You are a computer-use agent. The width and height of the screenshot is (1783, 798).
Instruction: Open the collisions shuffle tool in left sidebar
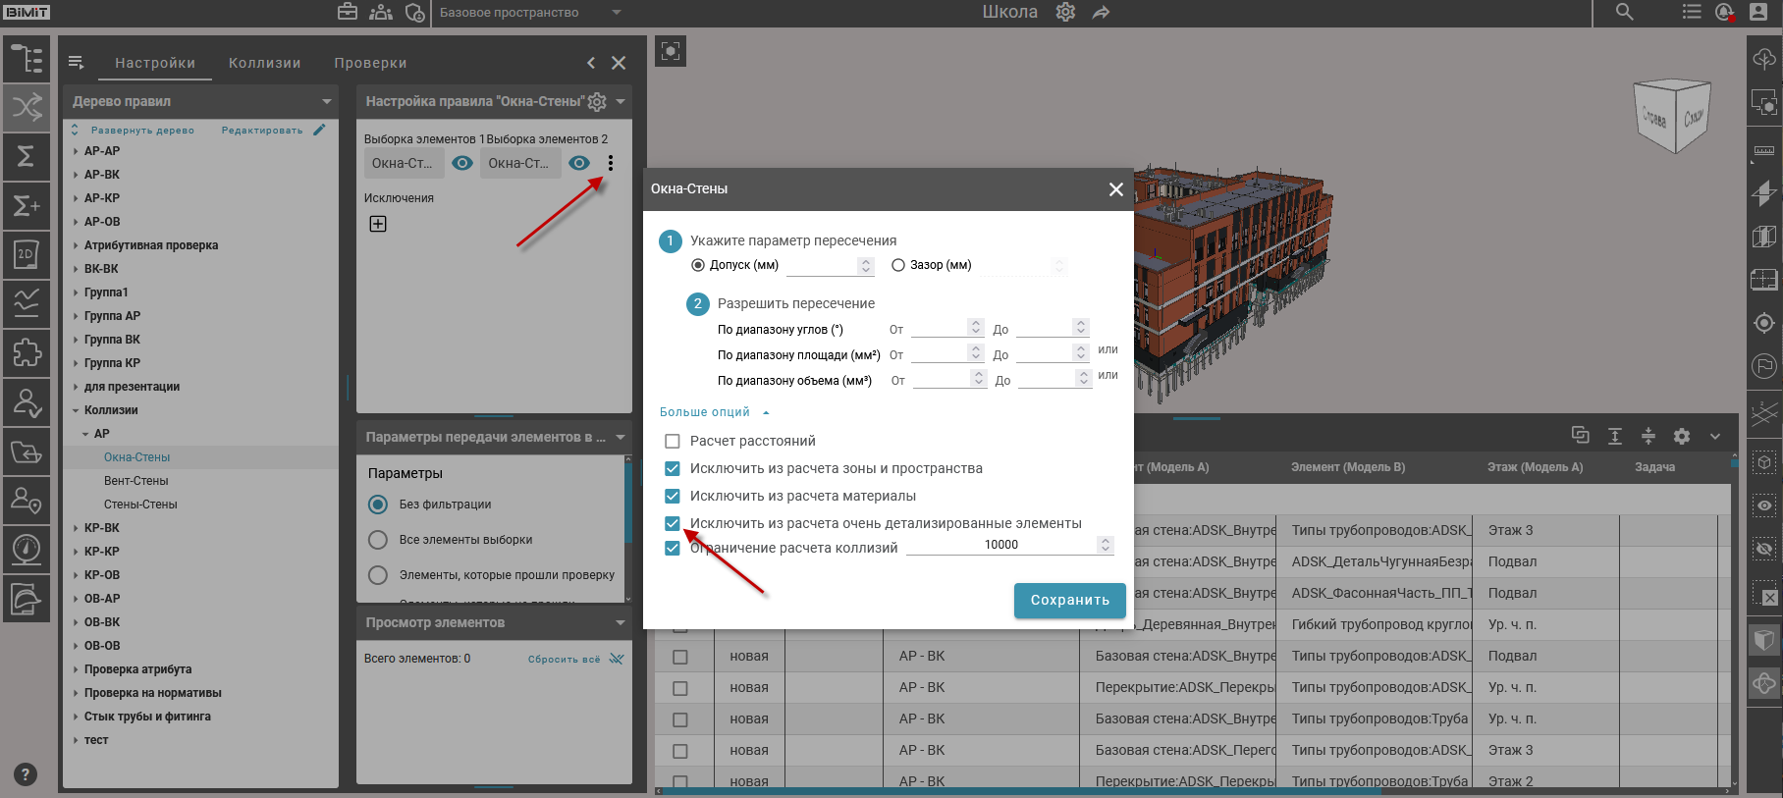coord(27,107)
